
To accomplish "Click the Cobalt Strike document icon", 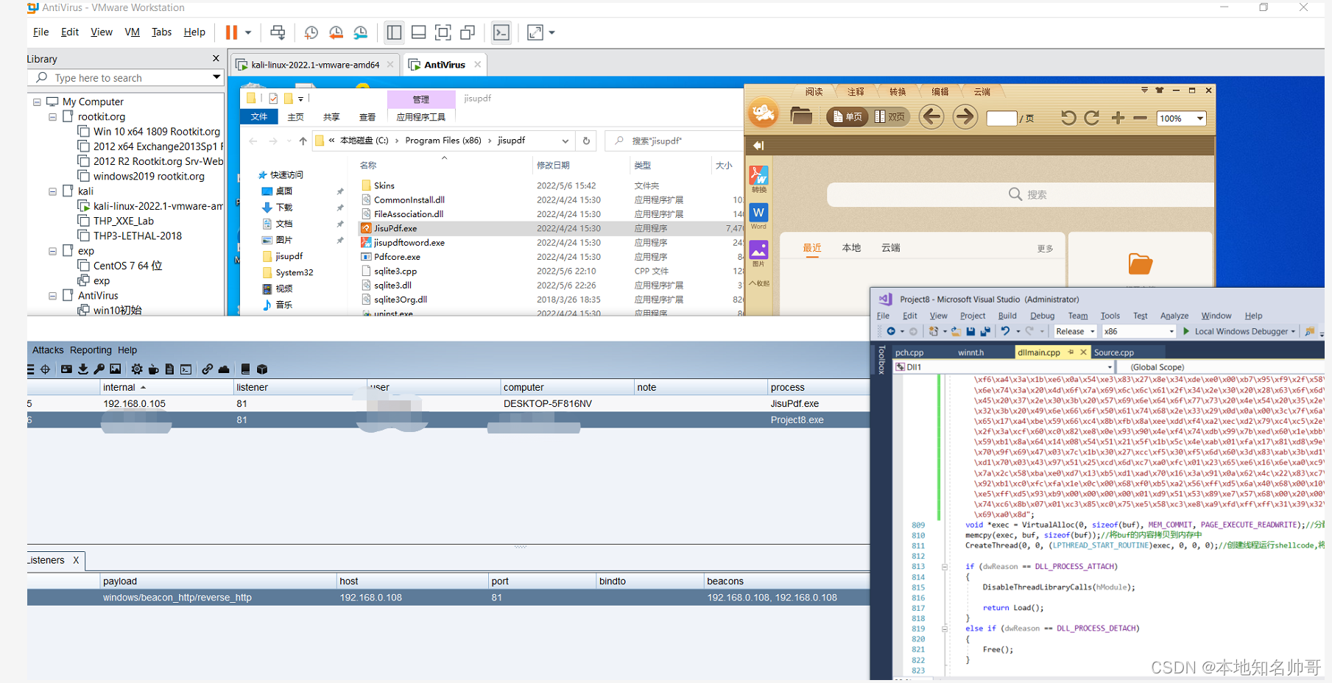I will pos(169,369).
